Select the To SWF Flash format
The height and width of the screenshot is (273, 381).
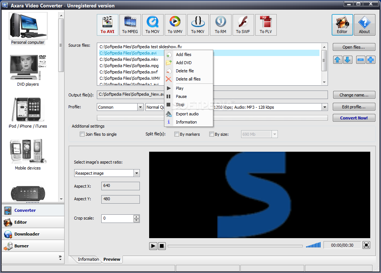click(243, 25)
